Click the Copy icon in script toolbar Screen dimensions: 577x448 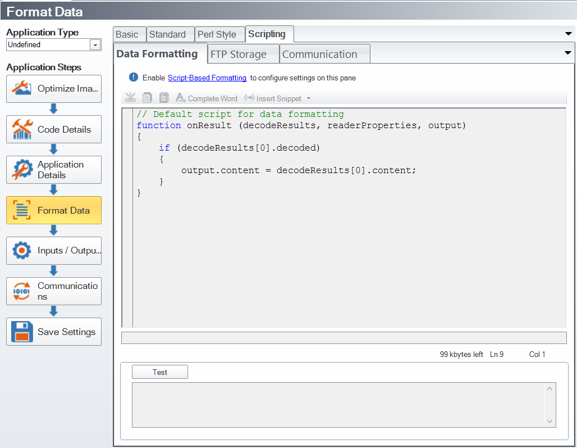147,98
